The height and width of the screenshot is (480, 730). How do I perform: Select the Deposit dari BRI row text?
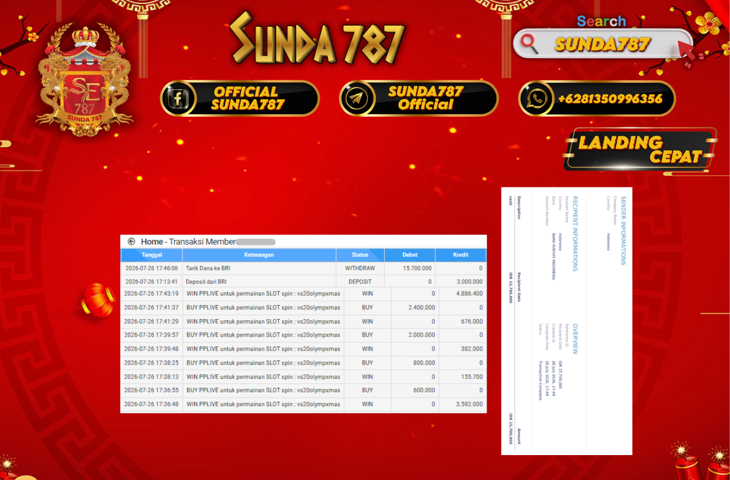206,281
